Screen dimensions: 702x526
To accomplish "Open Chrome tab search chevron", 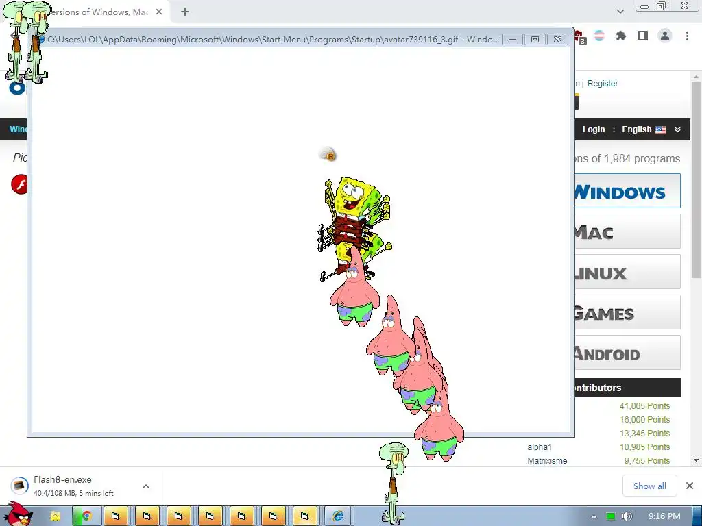I will pyautogui.click(x=620, y=12).
